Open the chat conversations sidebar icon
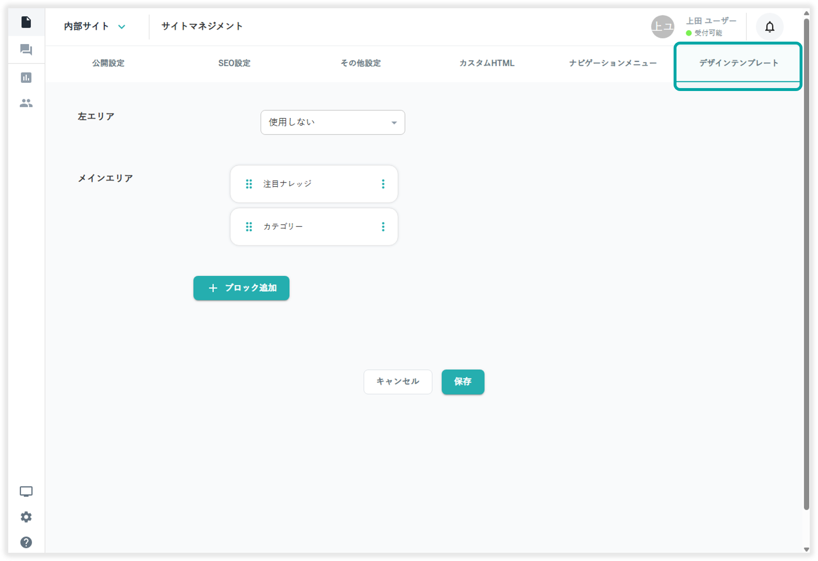The image size is (818, 561). (26, 50)
